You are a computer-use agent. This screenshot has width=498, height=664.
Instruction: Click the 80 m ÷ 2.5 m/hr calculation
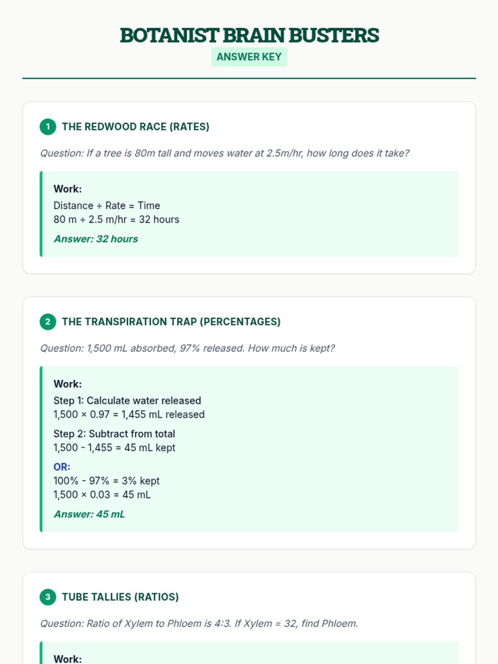(116, 220)
